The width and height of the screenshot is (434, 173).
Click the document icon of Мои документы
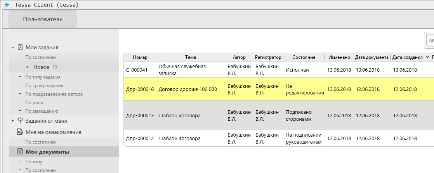[20, 152]
